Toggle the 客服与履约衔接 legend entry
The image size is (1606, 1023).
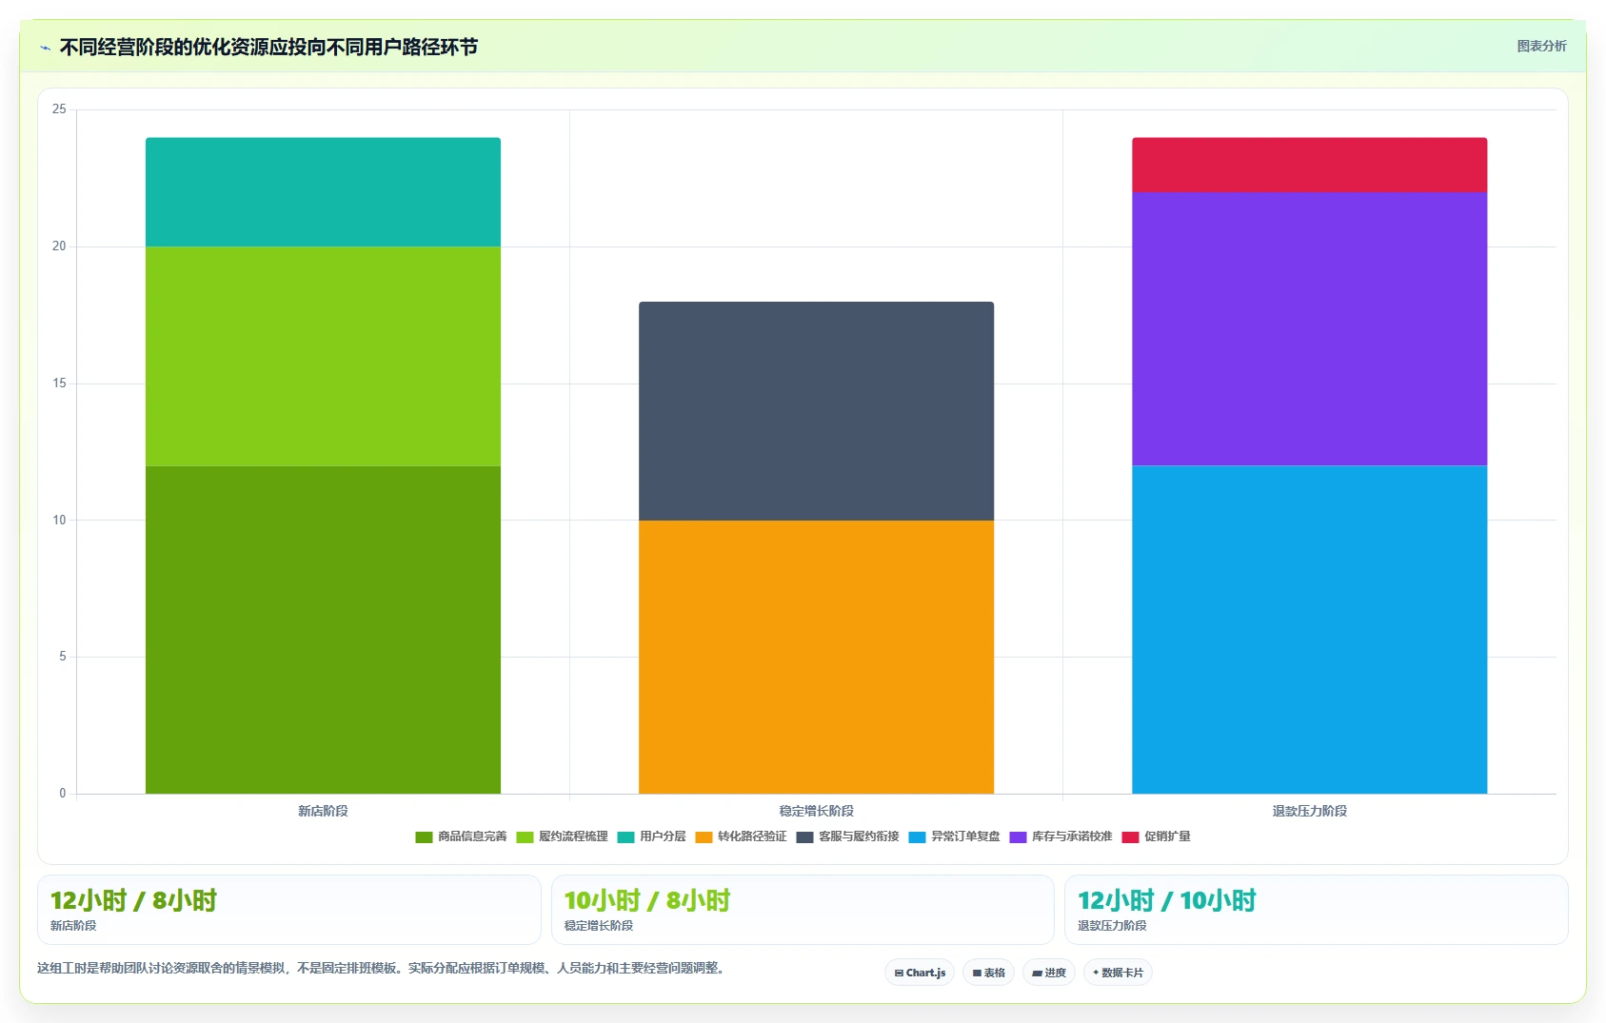847,837
